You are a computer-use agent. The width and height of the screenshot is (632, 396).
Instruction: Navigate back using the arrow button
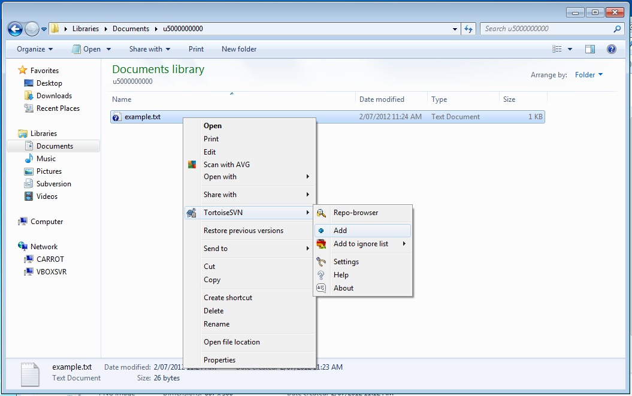pos(14,28)
